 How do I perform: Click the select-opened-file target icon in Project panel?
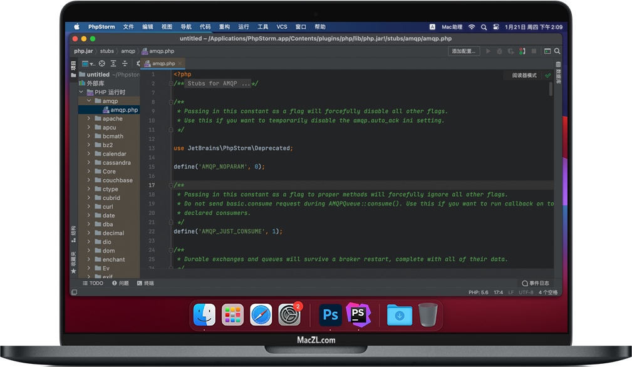pyautogui.click(x=101, y=63)
